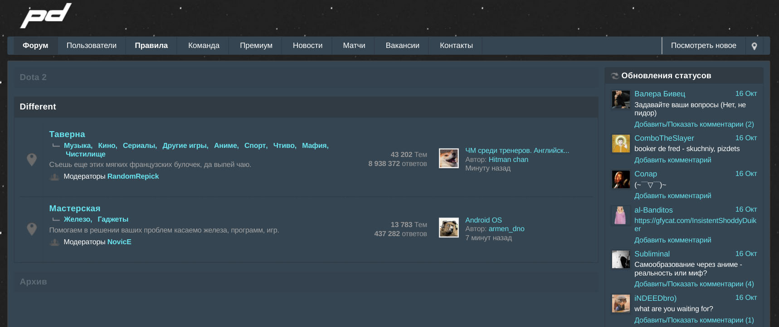The height and width of the screenshot is (327, 779).
Task: Click the Таверна forum status pin icon
Action: [x=32, y=159]
